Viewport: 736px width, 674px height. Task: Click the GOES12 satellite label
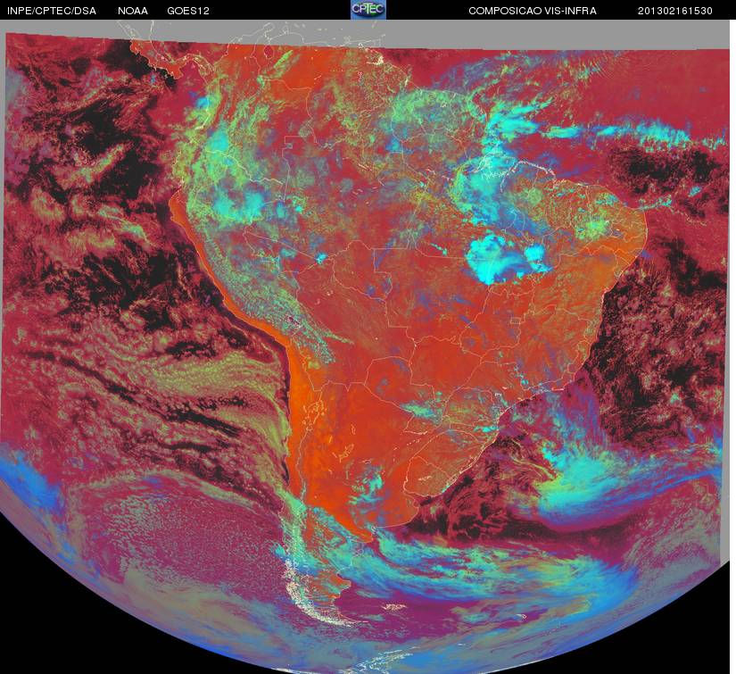pos(188,11)
